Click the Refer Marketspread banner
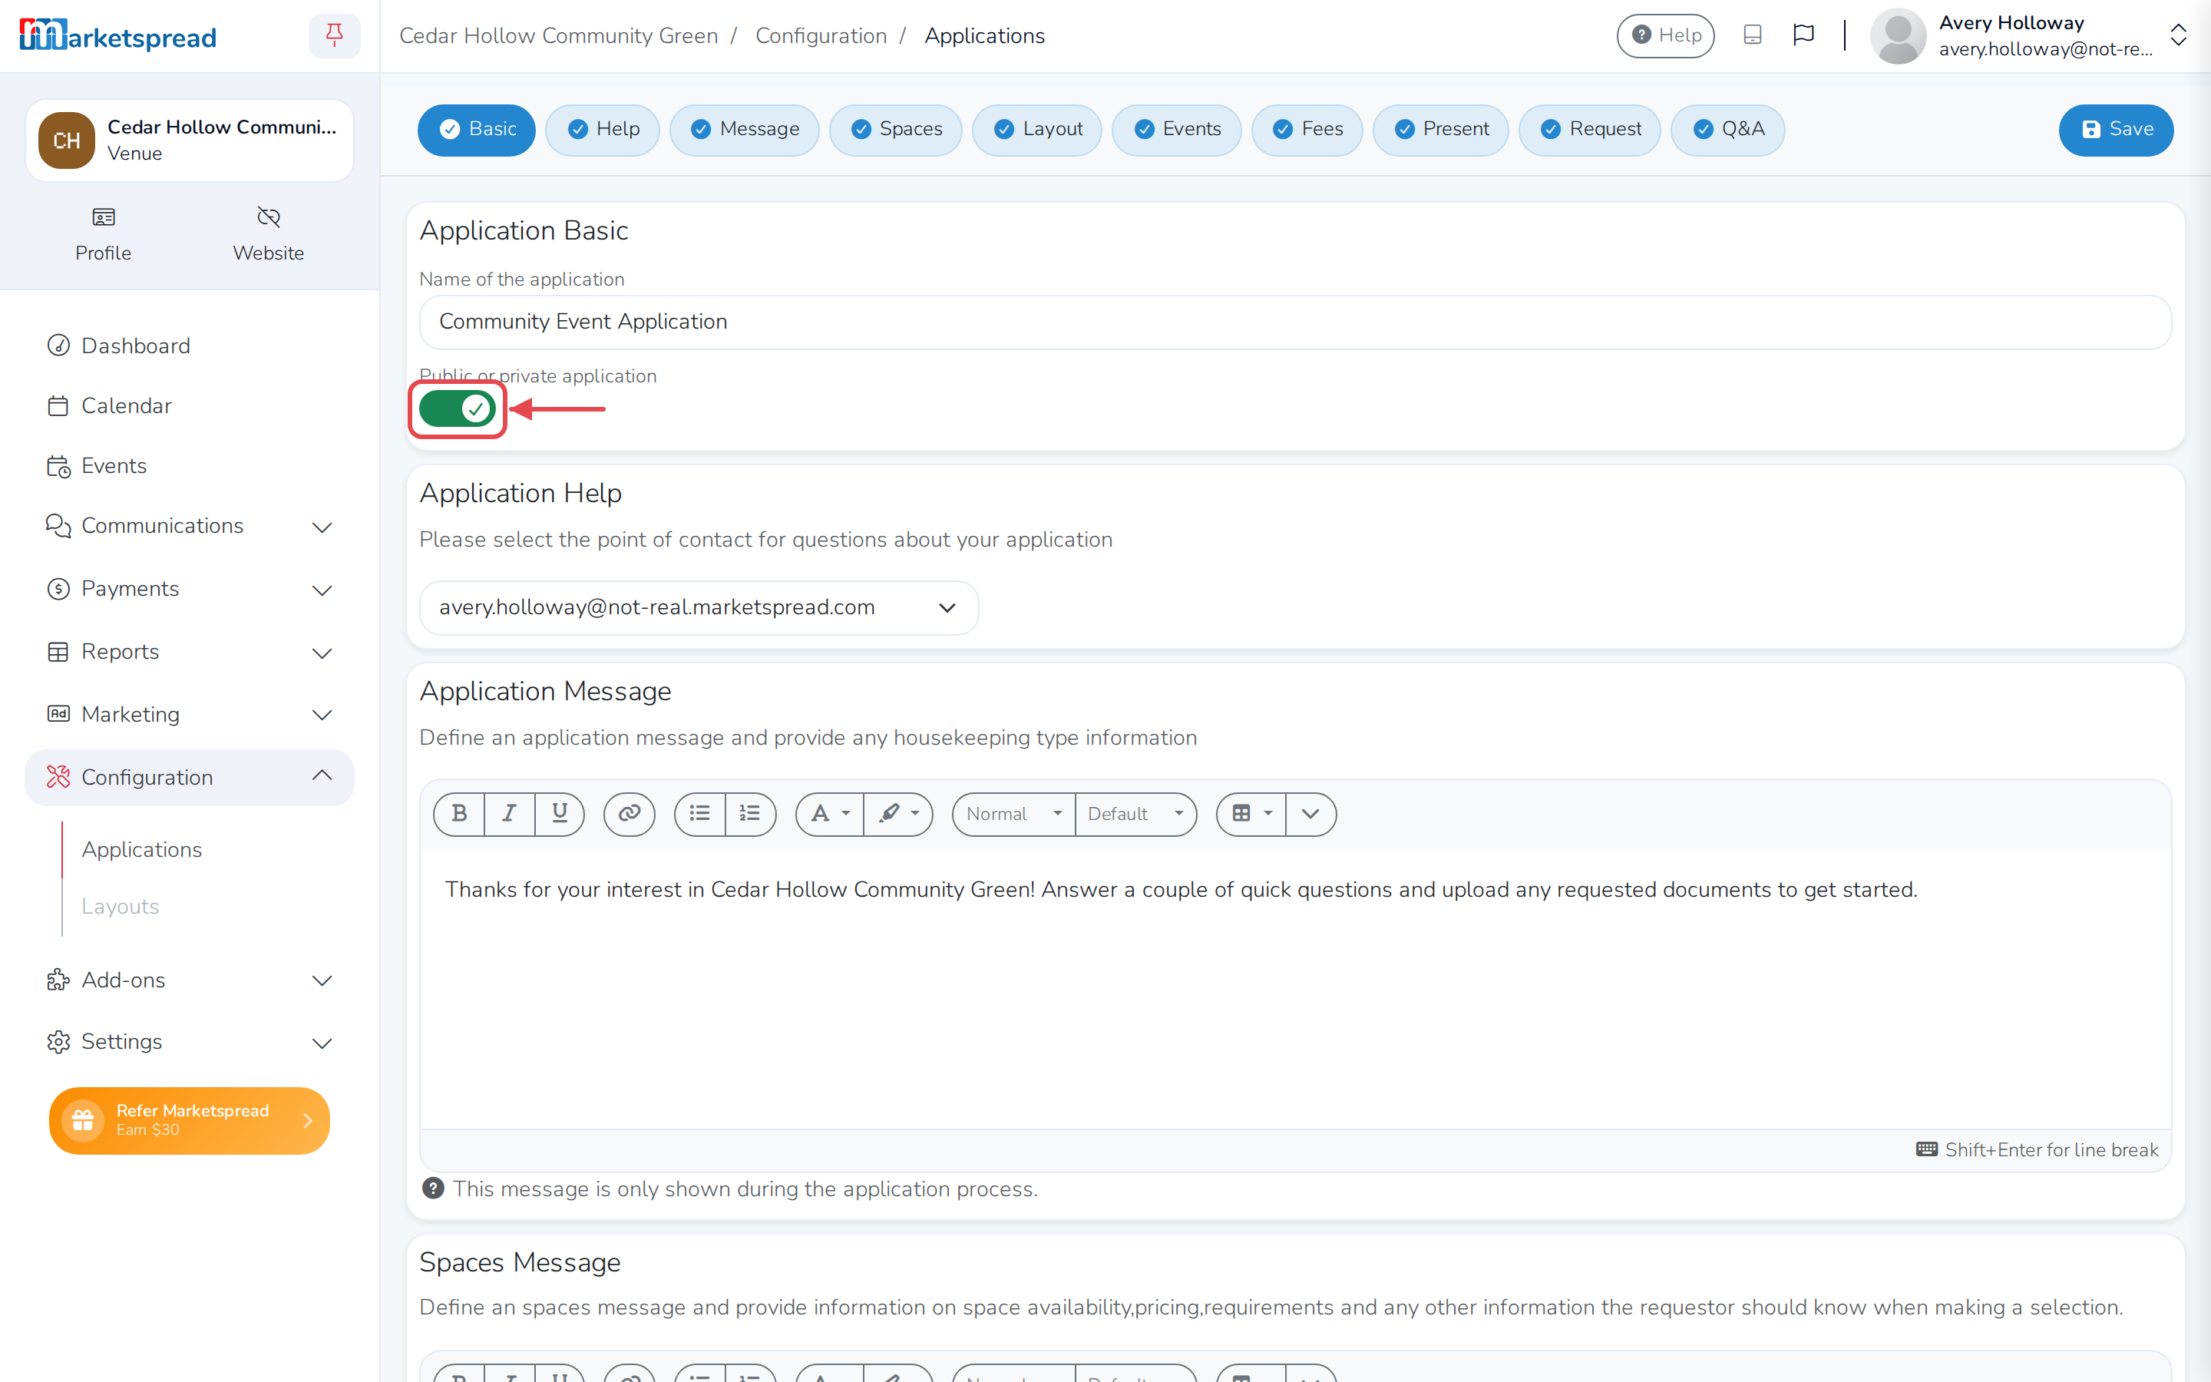The image size is (2211, 1382). (189, 1119)
